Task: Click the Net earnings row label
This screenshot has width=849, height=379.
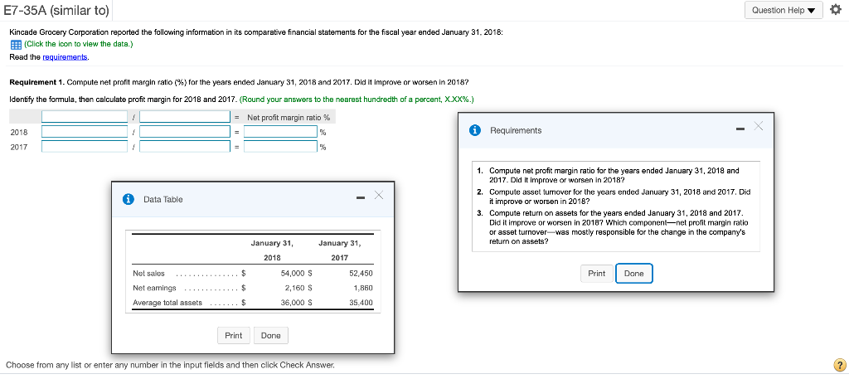Action: point(155,288)
